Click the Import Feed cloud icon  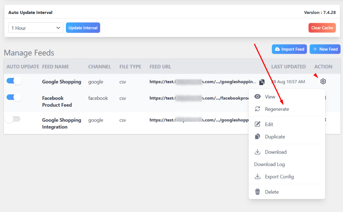pos(278,49)
